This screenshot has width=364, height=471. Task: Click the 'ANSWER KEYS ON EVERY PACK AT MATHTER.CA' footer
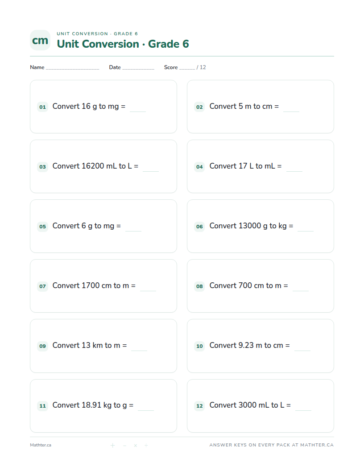click(x=272, y=445)
